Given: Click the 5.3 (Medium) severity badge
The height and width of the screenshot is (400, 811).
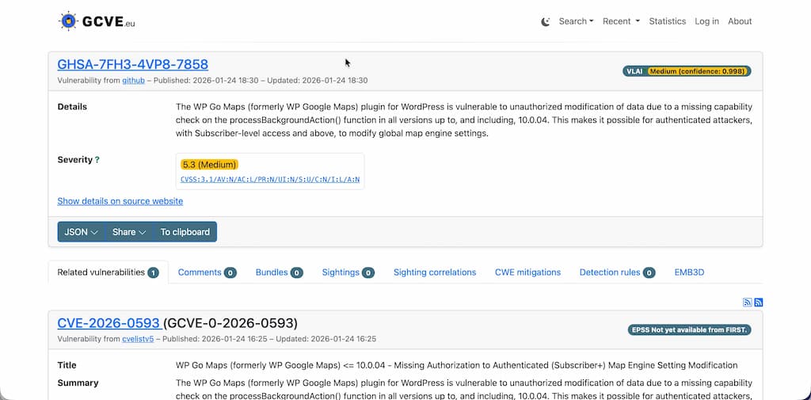Looking at the screenshot, I should pyautogui.click(x=209, y=165).
